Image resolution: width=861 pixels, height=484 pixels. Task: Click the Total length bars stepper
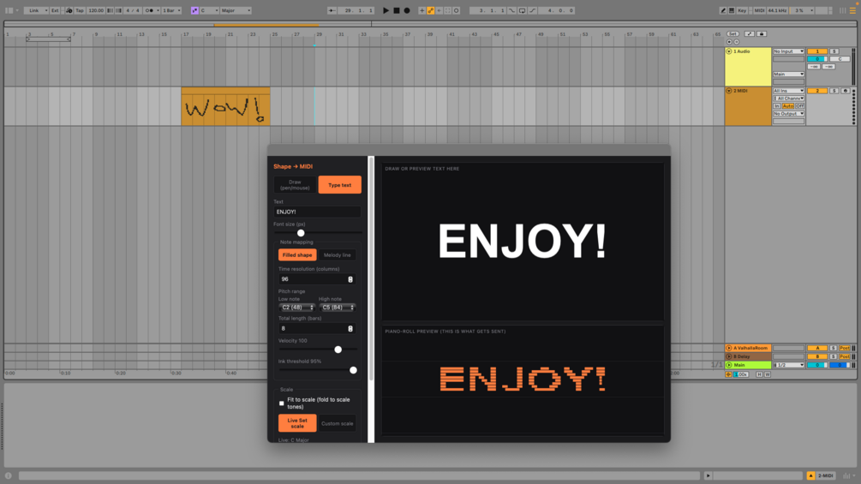[x=350, y=329]
